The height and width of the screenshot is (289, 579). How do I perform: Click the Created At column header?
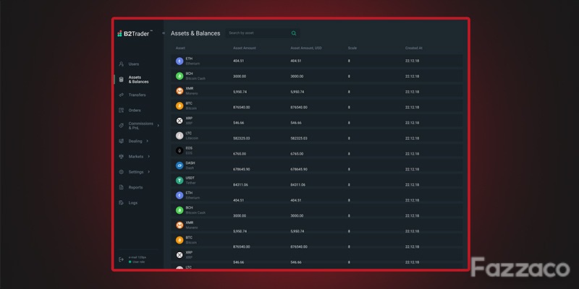413,48
